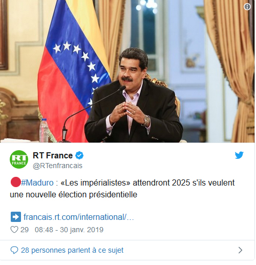256x265 pixels.
Task: Open the embedded tweet photo
Action: (x=127, y=71)
